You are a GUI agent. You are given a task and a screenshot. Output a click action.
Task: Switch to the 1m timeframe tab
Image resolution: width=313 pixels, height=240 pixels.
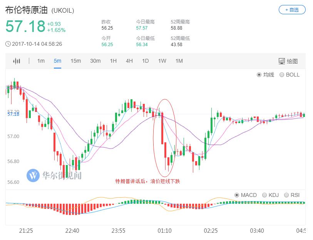coord(41,61)
